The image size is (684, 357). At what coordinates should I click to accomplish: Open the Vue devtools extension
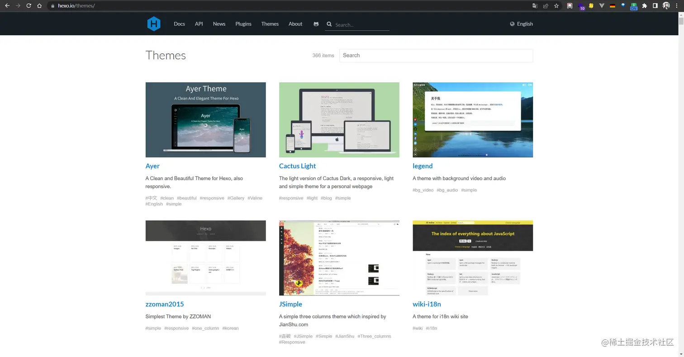[x=602, y=6]
